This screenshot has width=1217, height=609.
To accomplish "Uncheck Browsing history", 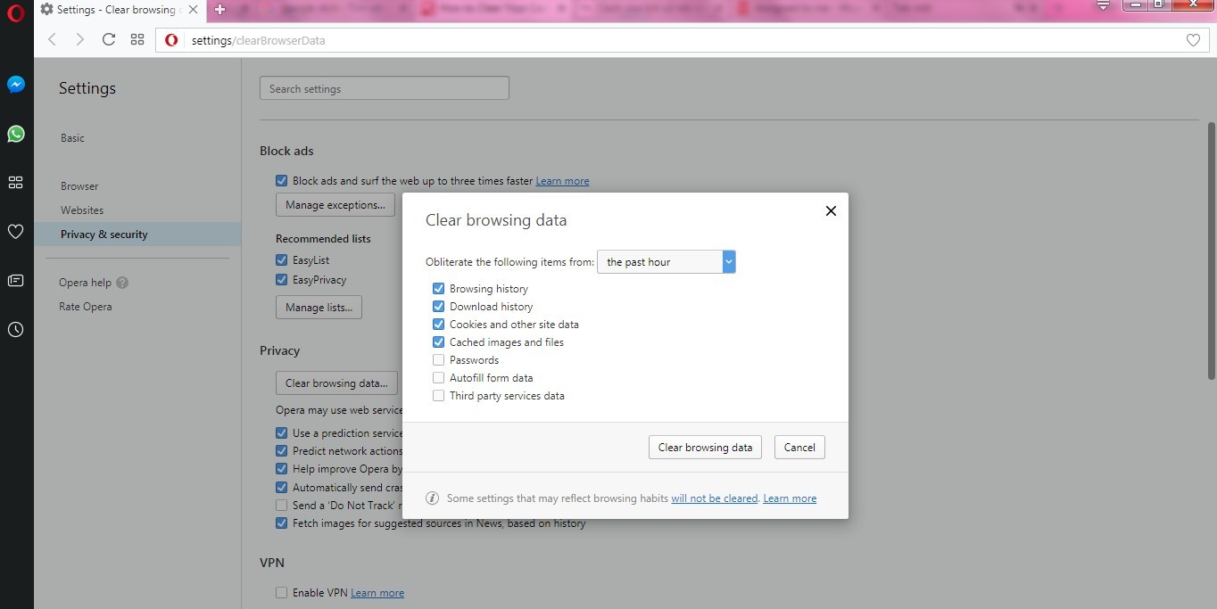I will (x=438, y=289).
